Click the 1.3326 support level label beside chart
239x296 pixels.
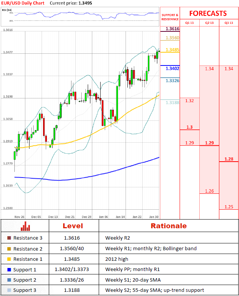point(172,81)
